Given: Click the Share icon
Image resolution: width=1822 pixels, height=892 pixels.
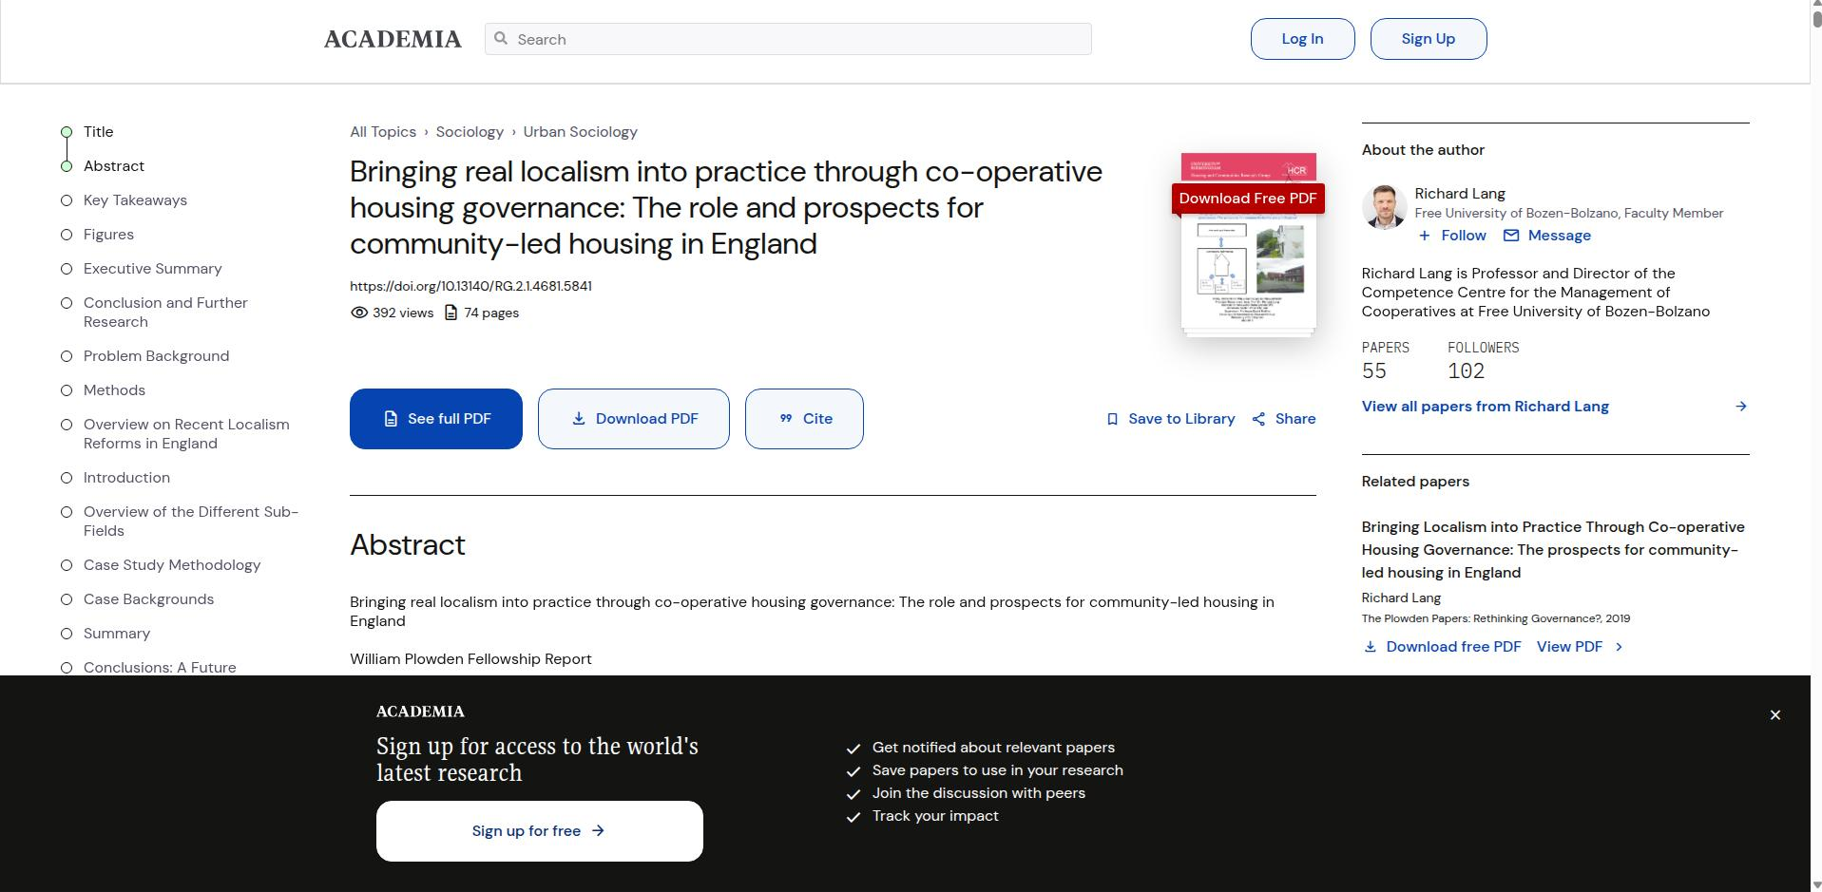Looking at the screenshot, I should pyautogui.click(x=1258, y=419).
